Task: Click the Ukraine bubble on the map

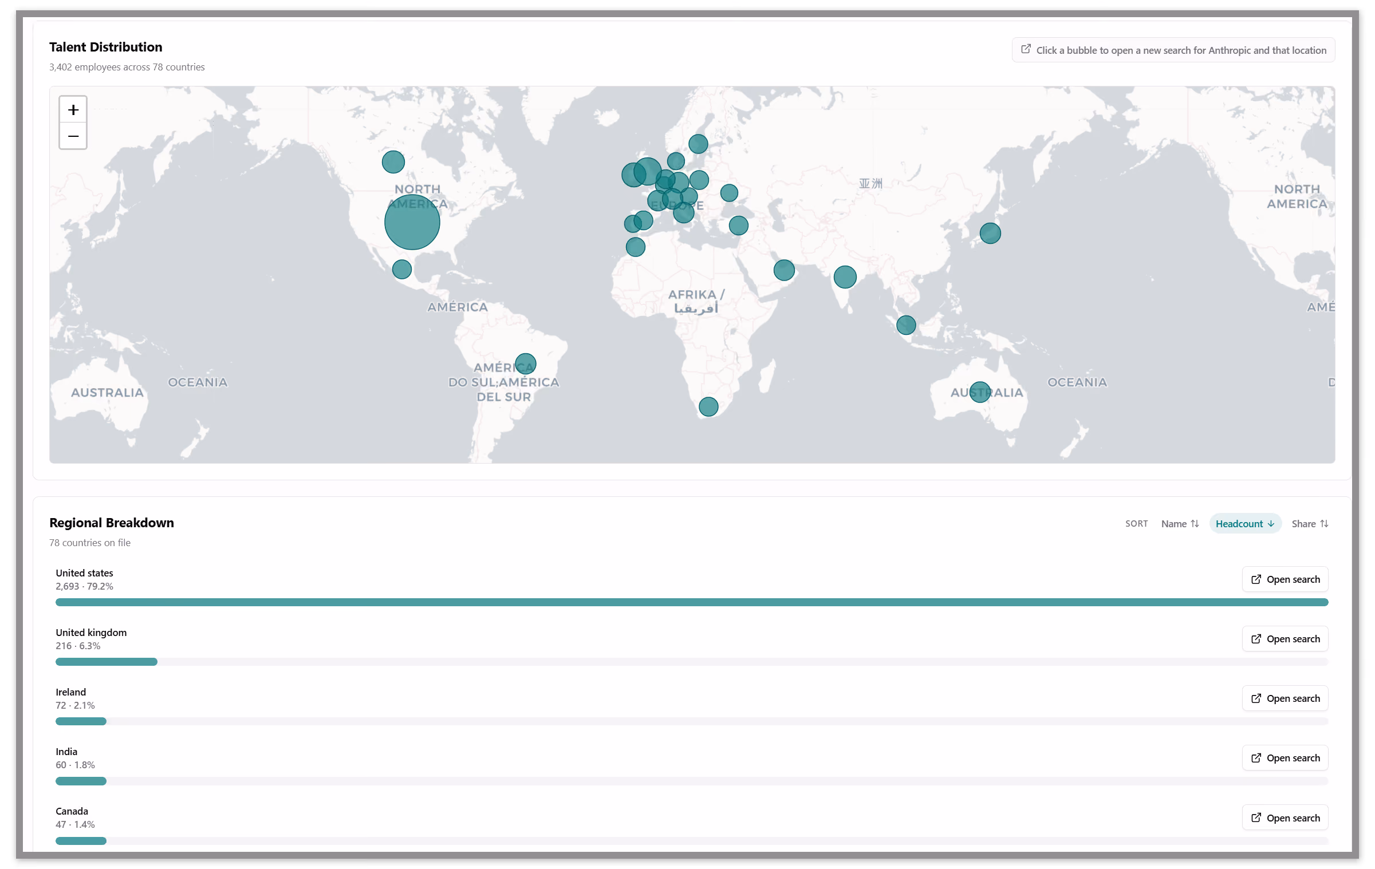Action: tap(728, 193)
